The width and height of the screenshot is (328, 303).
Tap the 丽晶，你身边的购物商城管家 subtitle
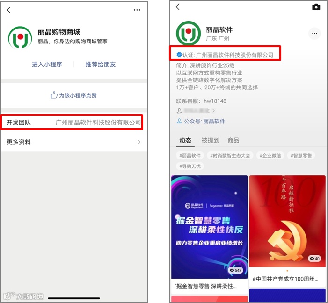[x=73, y=42]
